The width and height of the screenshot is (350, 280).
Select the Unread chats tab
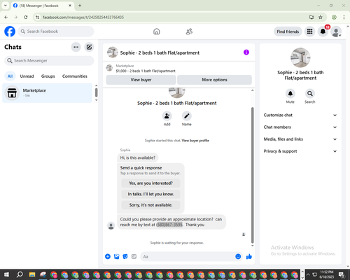point(27,76)
